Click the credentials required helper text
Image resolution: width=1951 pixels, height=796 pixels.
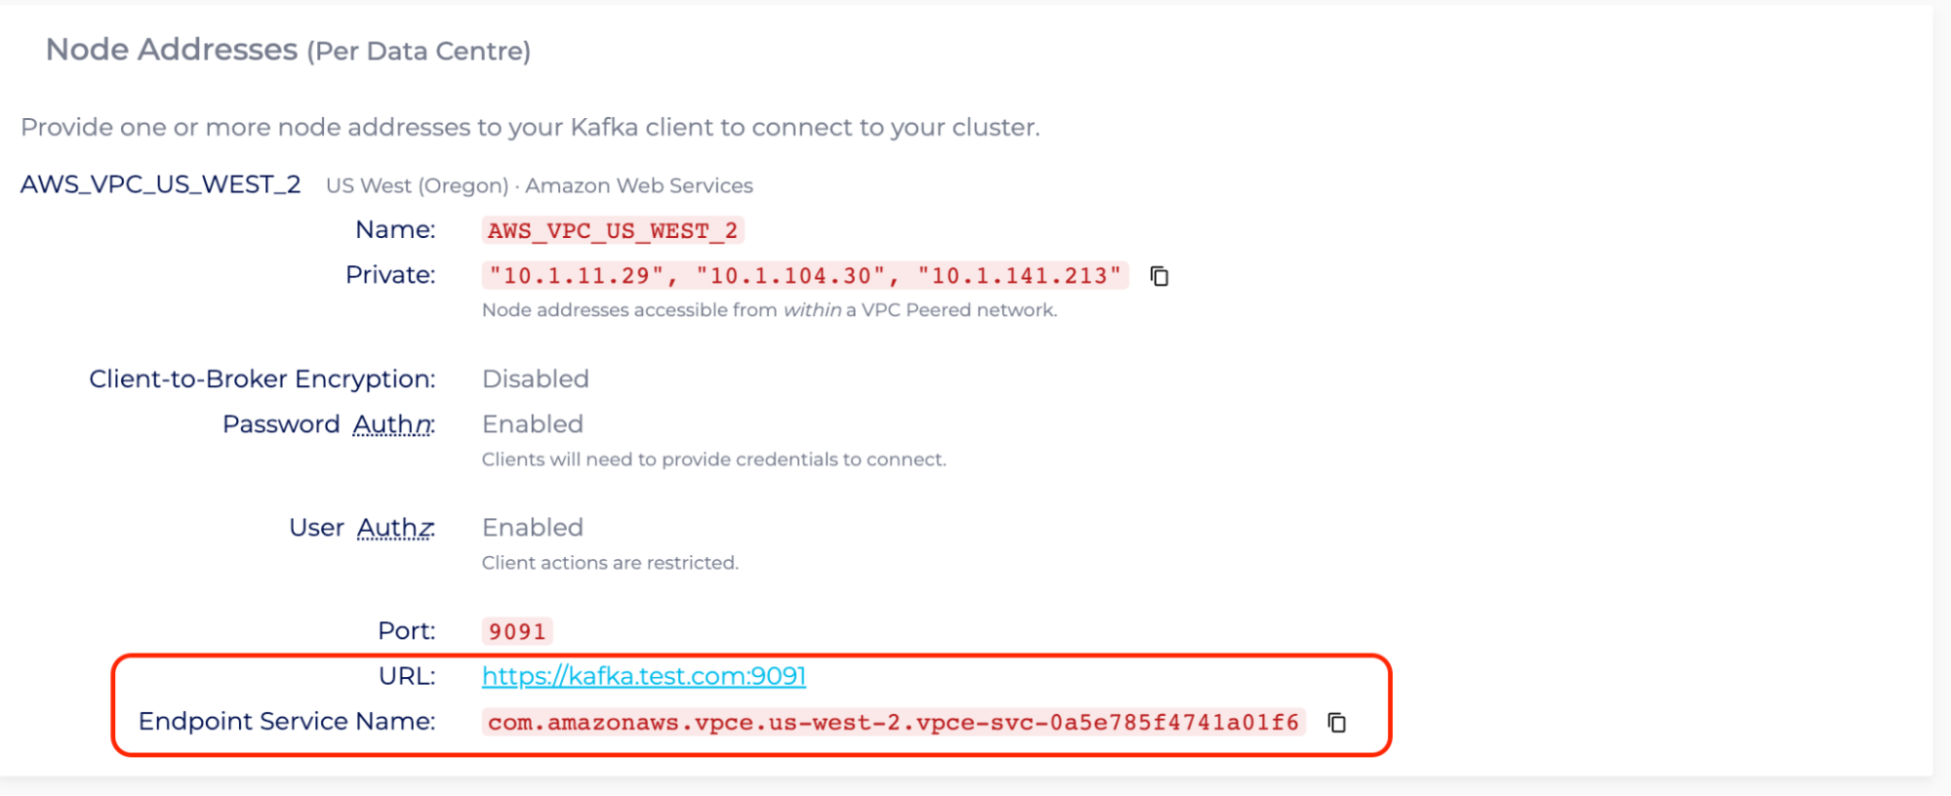coord(713,459)
